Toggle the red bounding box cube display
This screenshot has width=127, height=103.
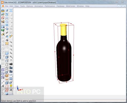(x=7, y=90)
